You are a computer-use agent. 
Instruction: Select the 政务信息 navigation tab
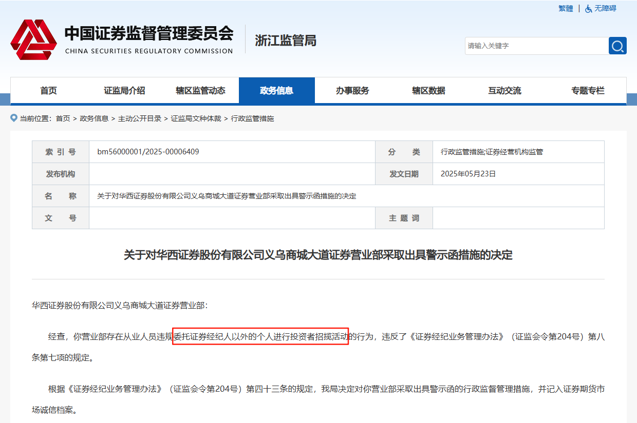[277, 91]
